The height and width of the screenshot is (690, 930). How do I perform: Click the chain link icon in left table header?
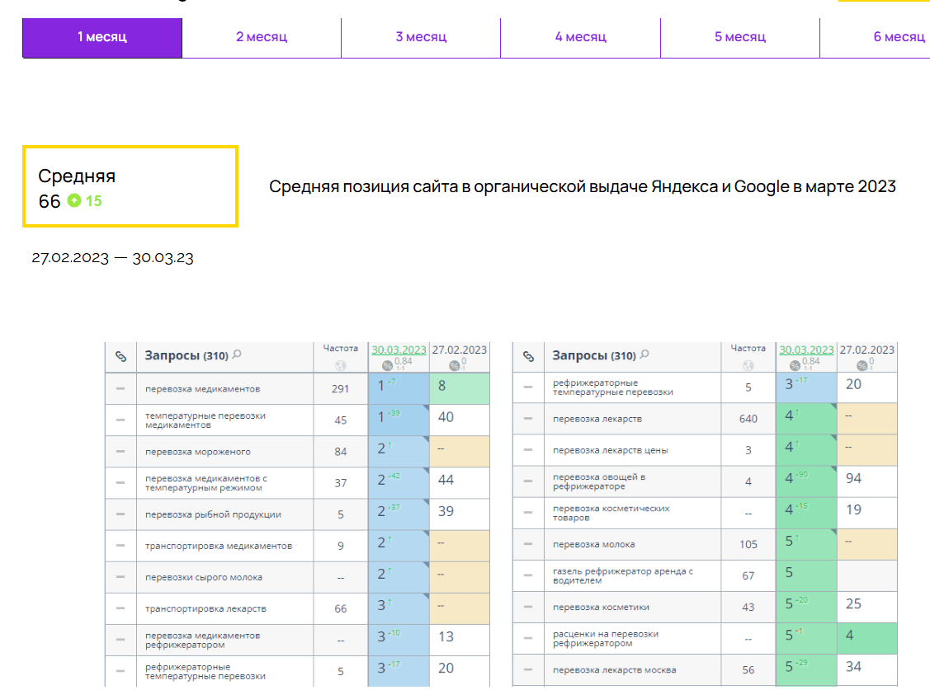120,357
